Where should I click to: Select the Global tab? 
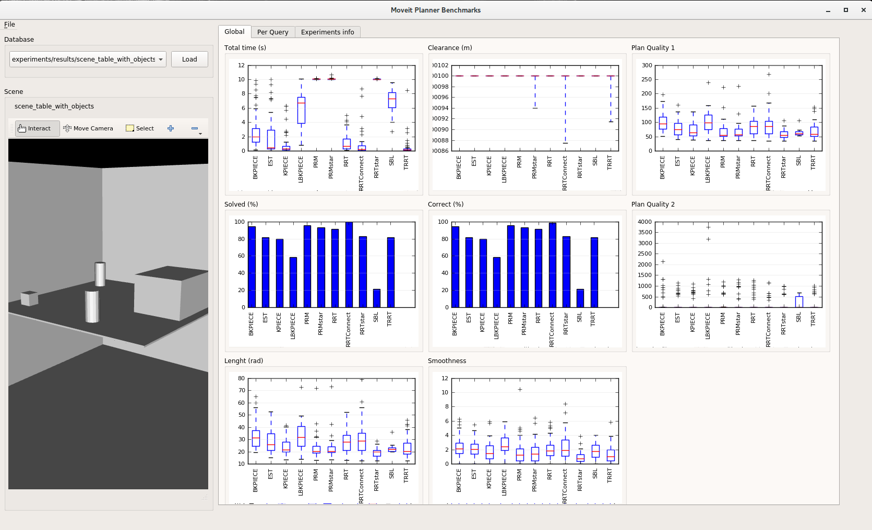[x=234, y=32]
